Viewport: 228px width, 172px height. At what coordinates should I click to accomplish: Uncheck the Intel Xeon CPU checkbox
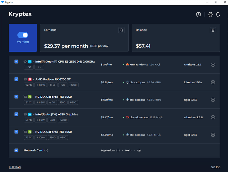click(17, 62)
